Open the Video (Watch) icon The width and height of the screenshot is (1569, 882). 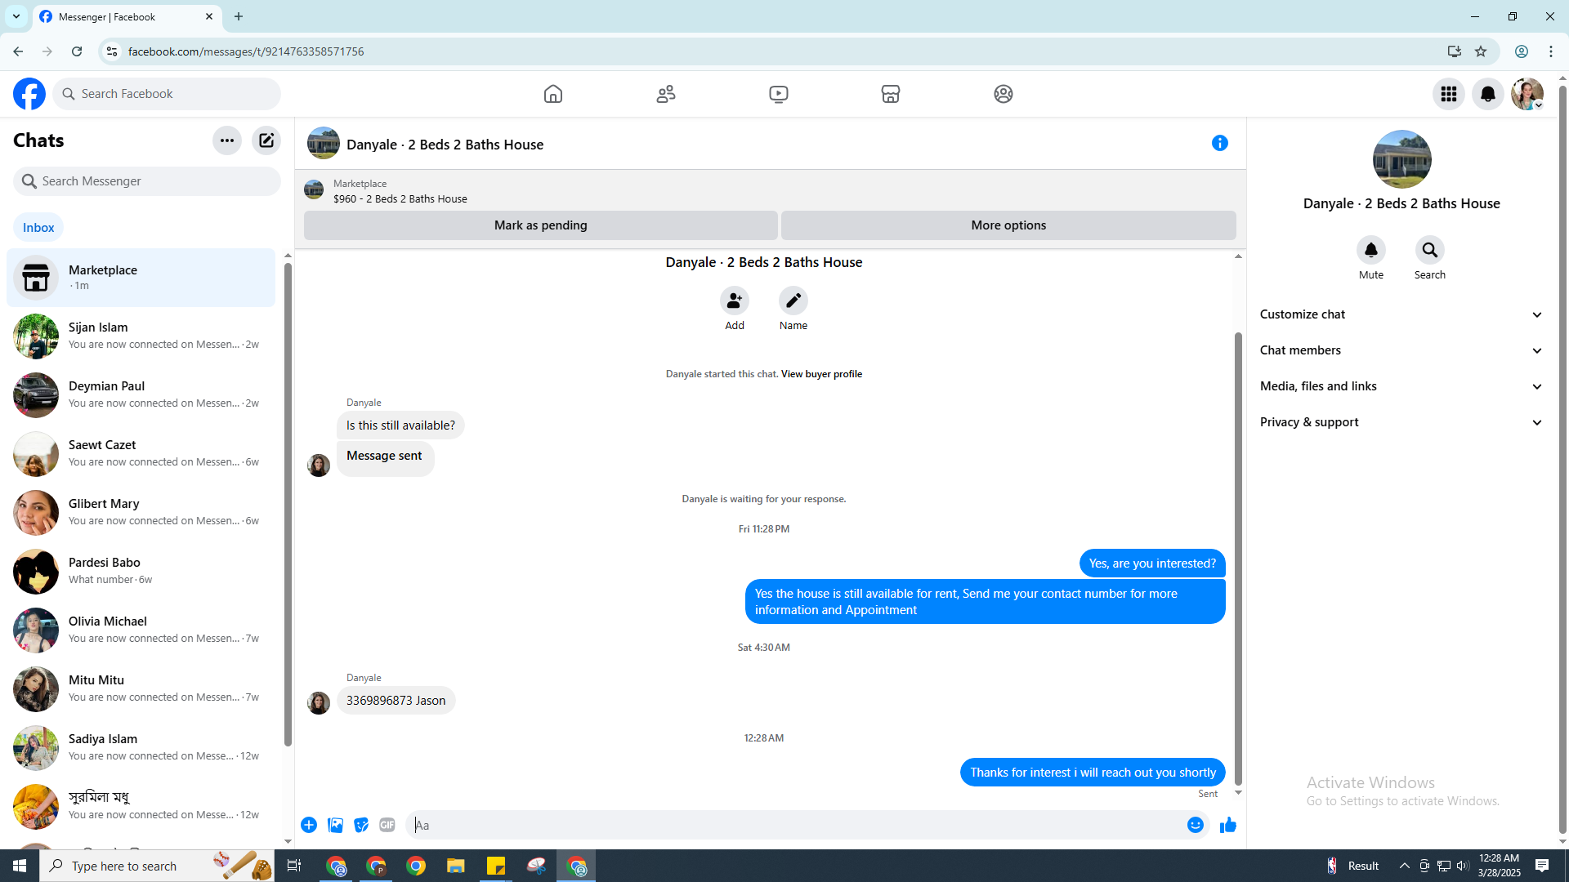(x=779, y=94)
